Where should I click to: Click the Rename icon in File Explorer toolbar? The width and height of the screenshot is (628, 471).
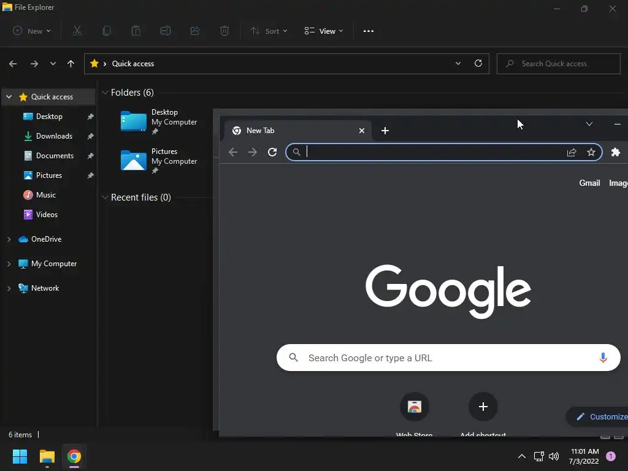(166, 31)
